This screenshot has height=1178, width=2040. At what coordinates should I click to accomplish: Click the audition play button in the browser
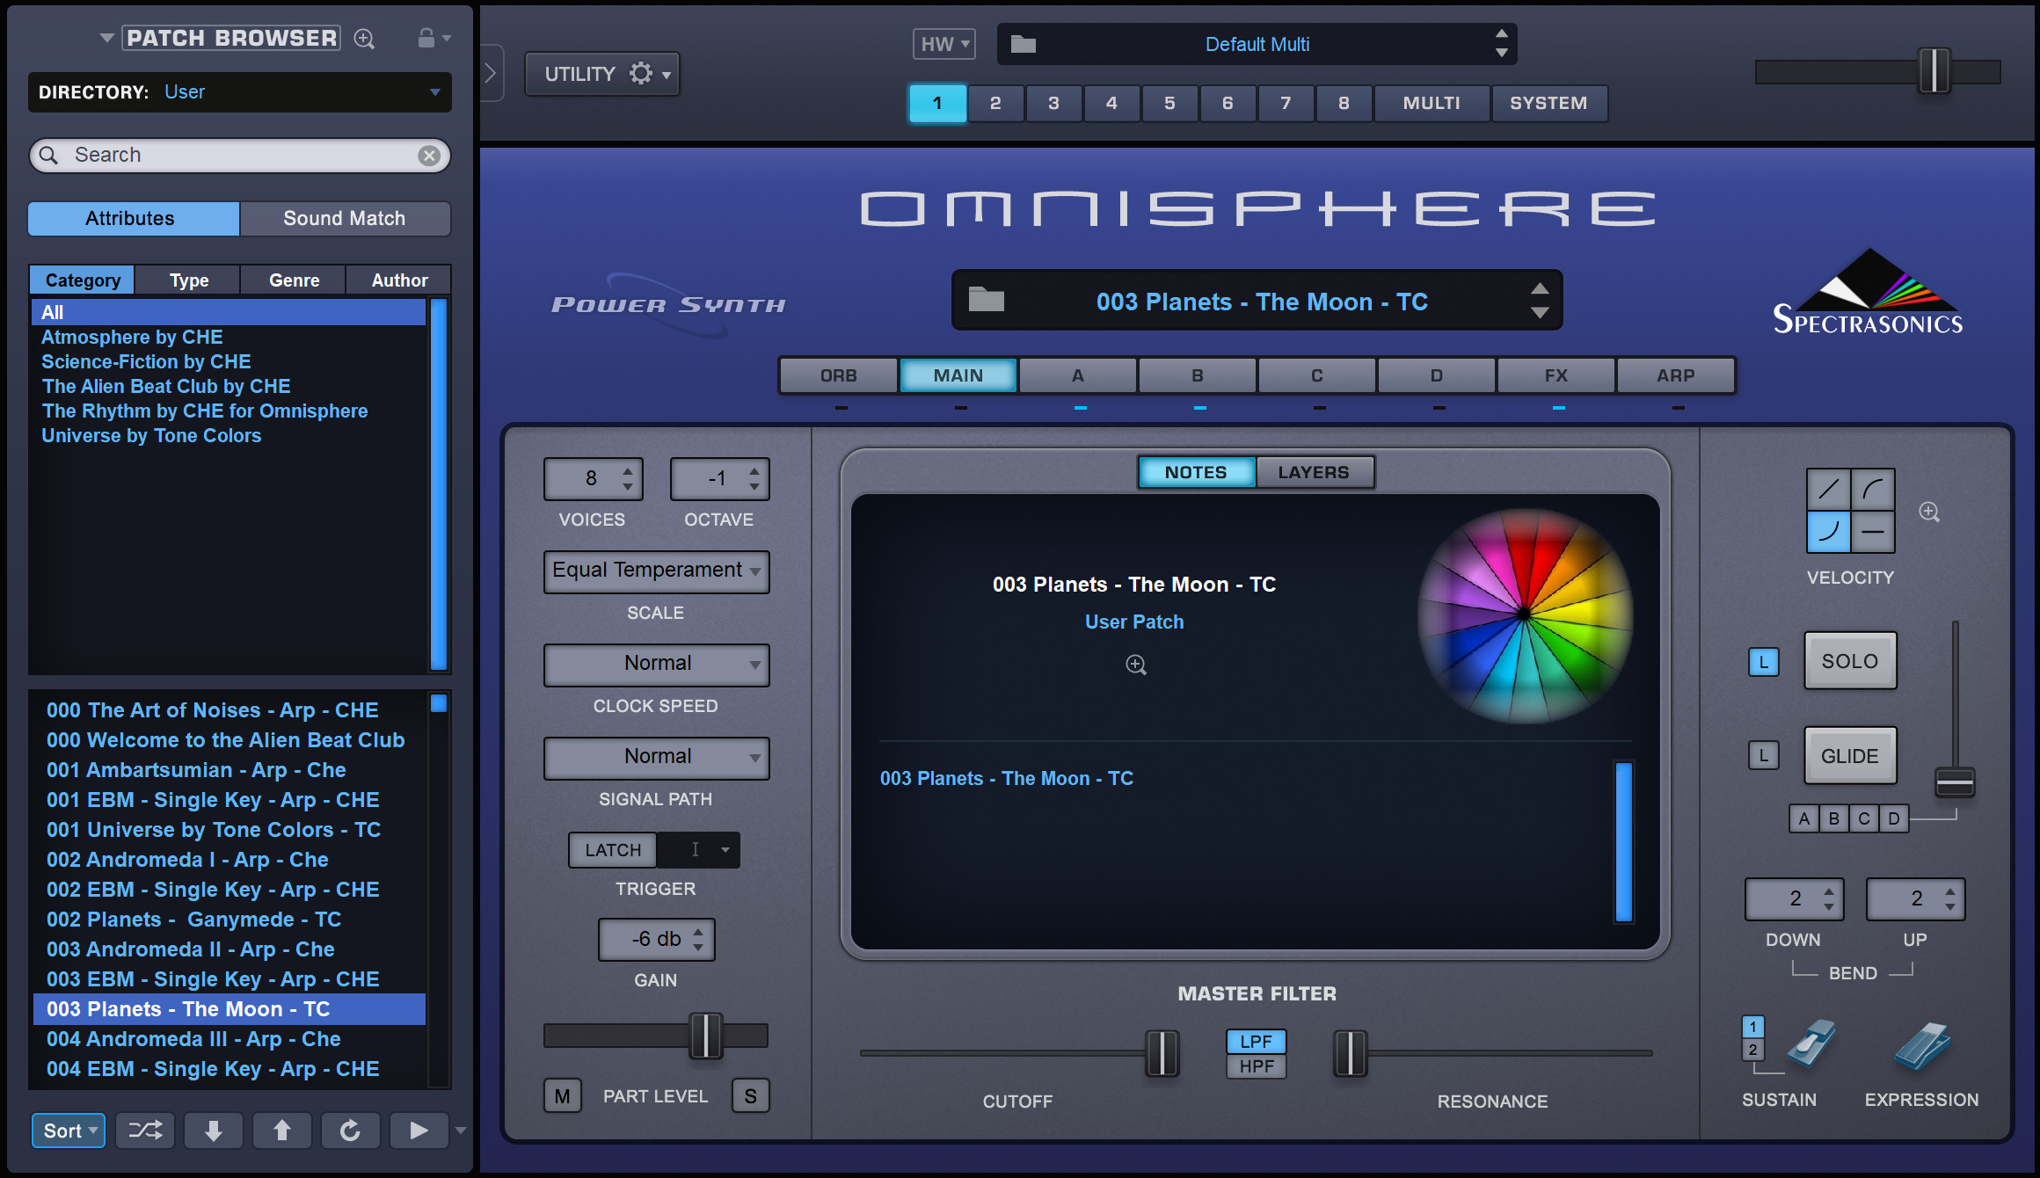(x=419, y=1131)
